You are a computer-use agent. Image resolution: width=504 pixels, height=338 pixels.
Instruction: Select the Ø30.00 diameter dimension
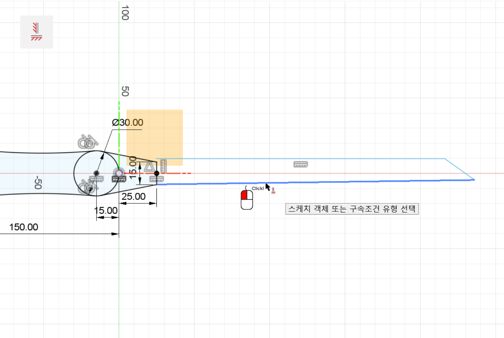click(128, 123)
